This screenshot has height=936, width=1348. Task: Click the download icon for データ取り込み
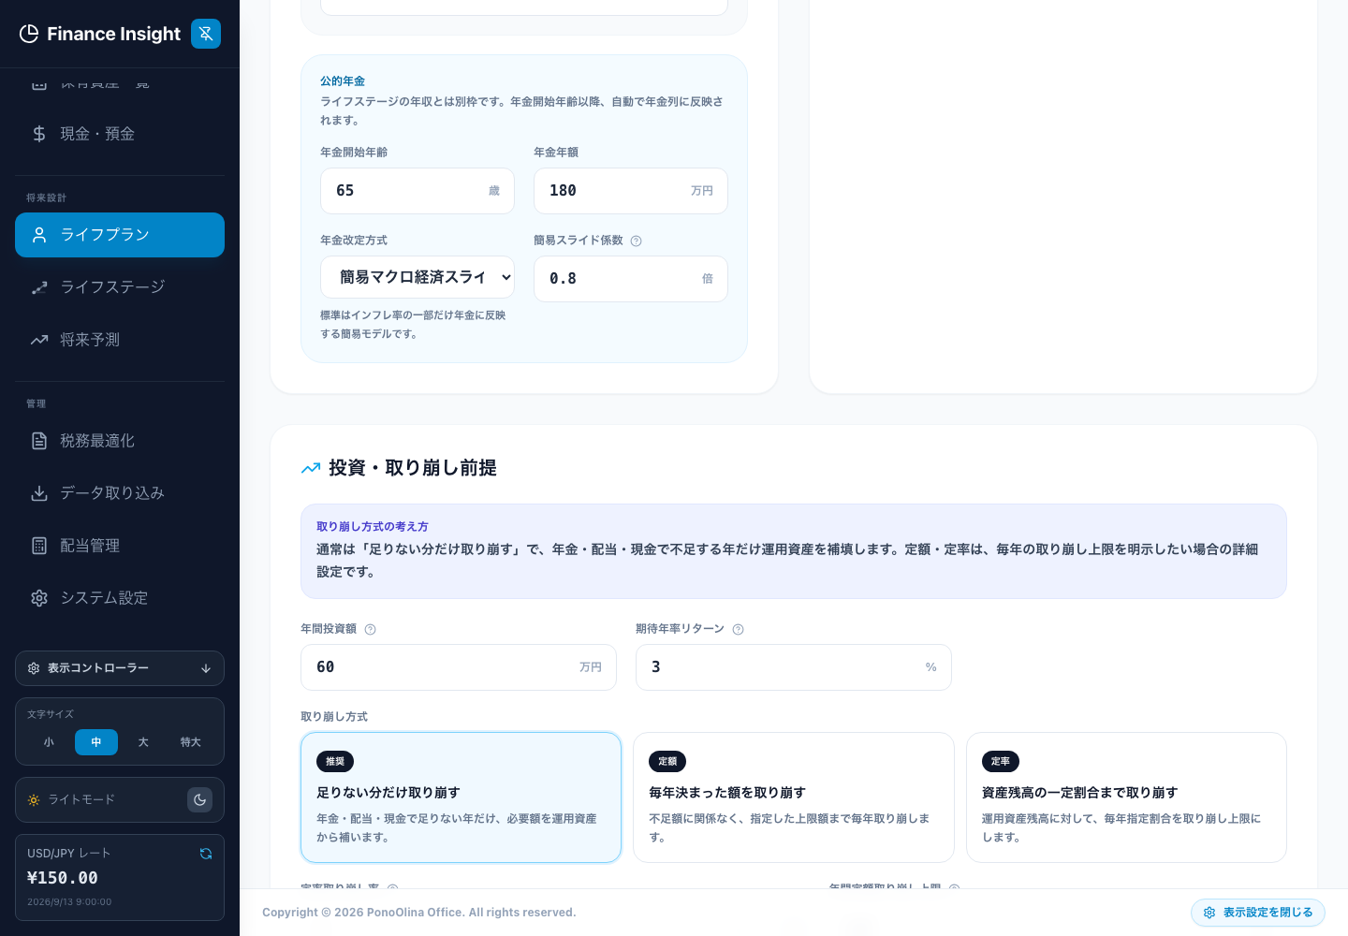39,493
